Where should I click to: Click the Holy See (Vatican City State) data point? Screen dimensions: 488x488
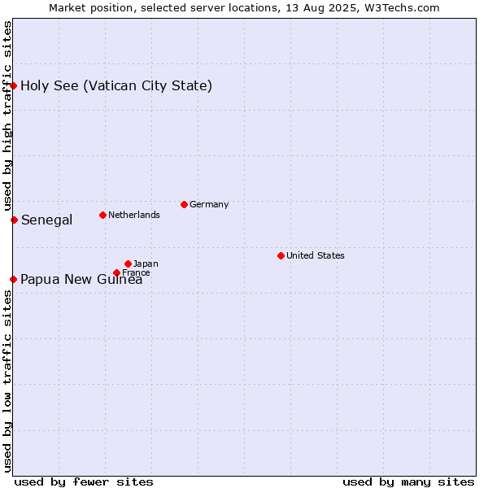(x=13, y=85)
